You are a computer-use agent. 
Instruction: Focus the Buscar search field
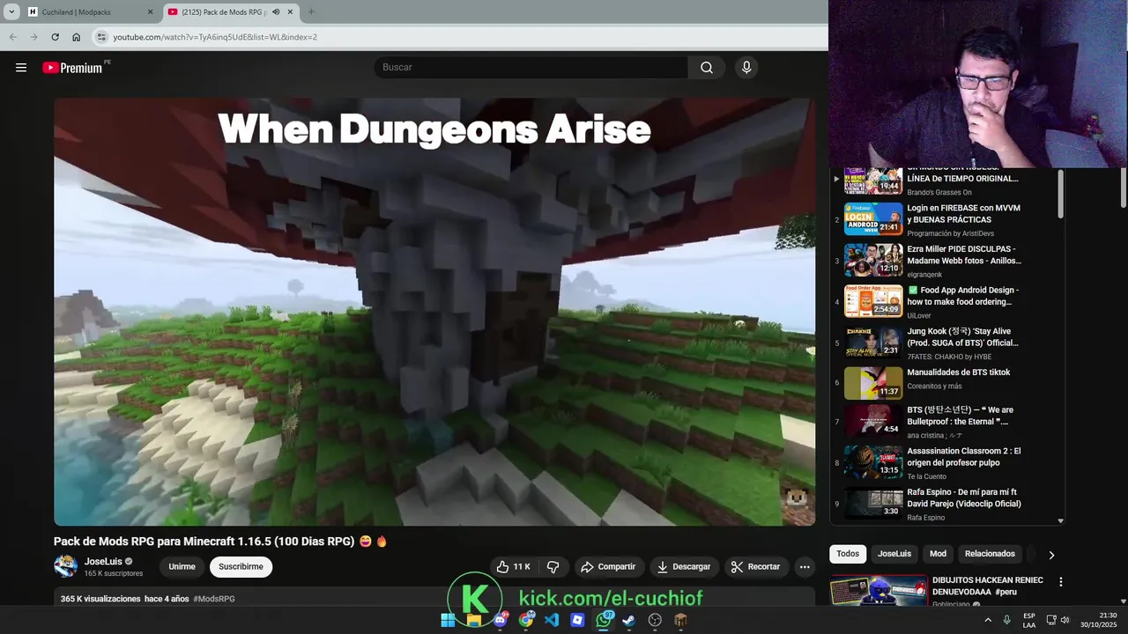(x=531, y=68)
